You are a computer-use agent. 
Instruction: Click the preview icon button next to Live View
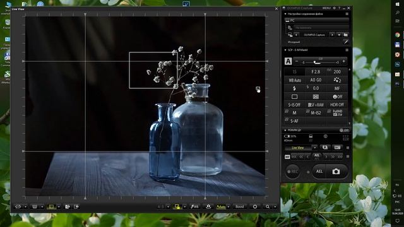point(325,148)
